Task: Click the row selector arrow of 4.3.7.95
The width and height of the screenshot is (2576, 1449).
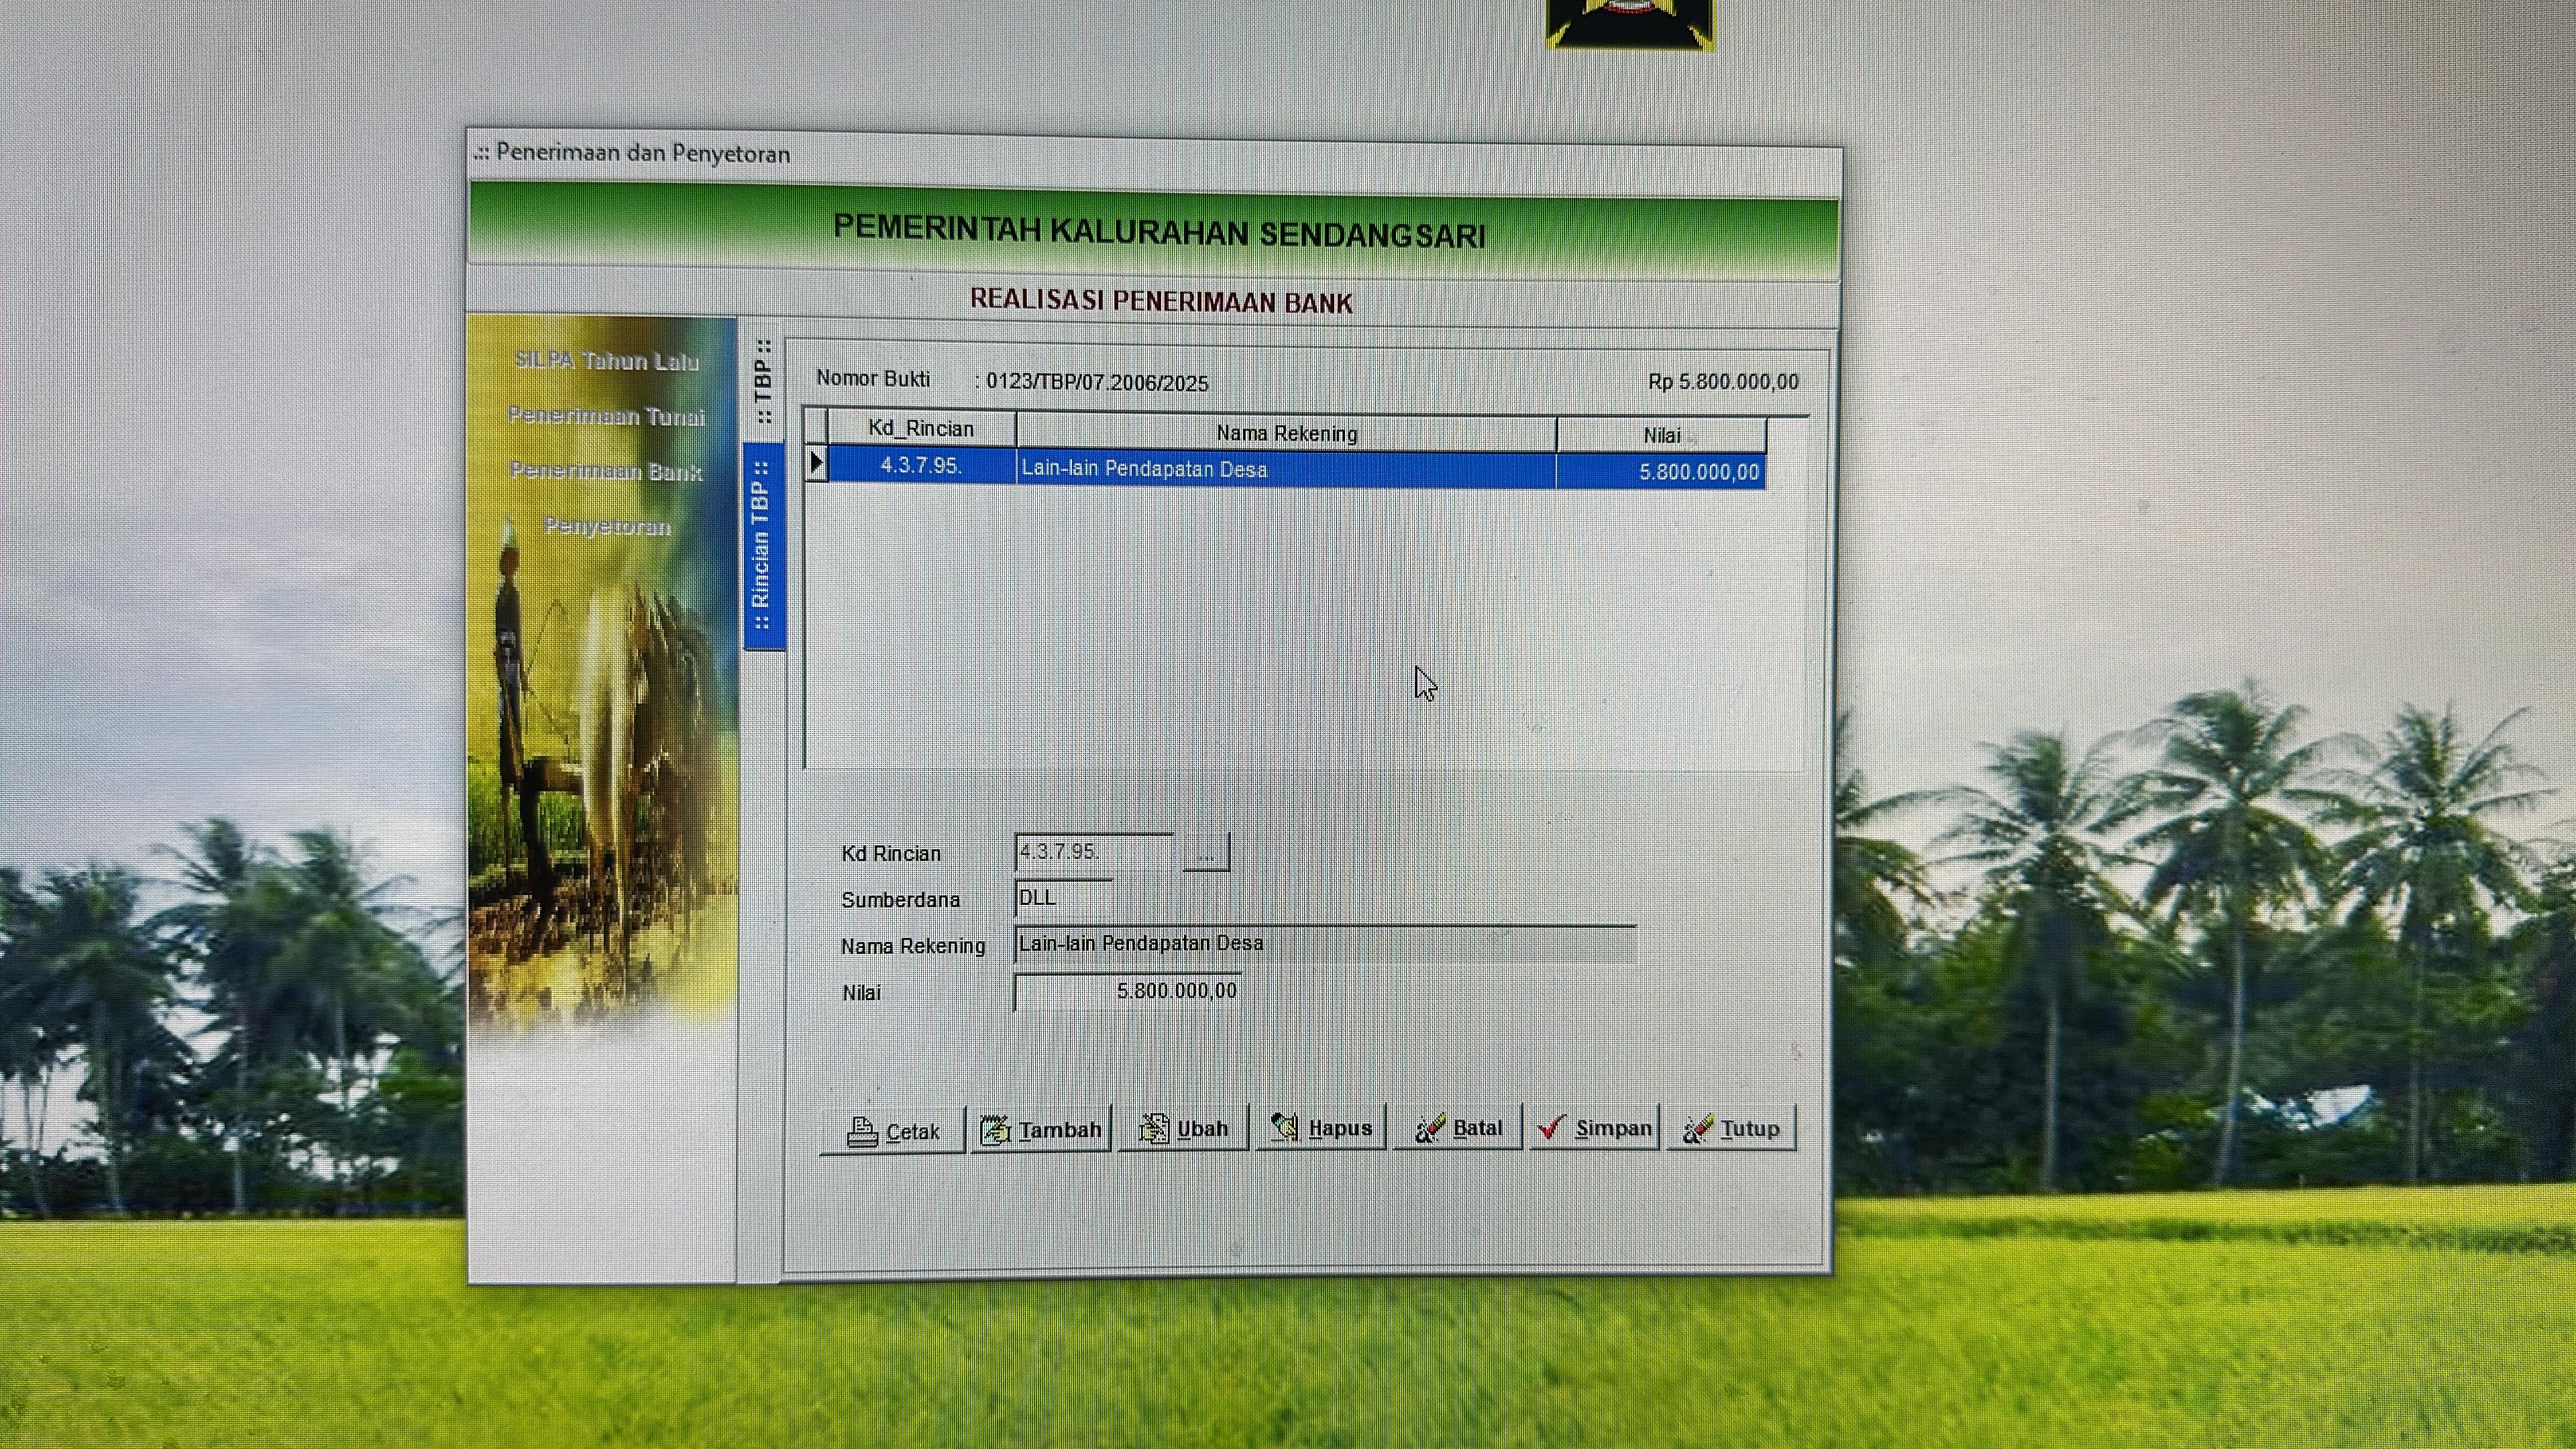Action: coord(816,463)
